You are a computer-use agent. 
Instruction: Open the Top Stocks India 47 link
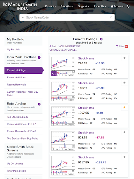tap(18, 117)
